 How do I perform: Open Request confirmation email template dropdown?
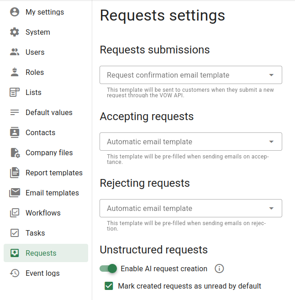point(191,75)
